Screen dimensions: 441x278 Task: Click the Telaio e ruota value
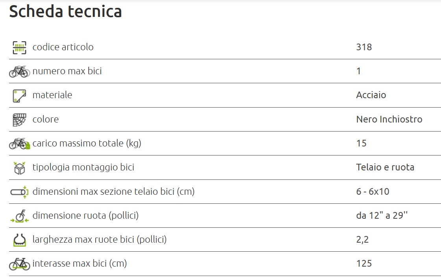point(385,167)
